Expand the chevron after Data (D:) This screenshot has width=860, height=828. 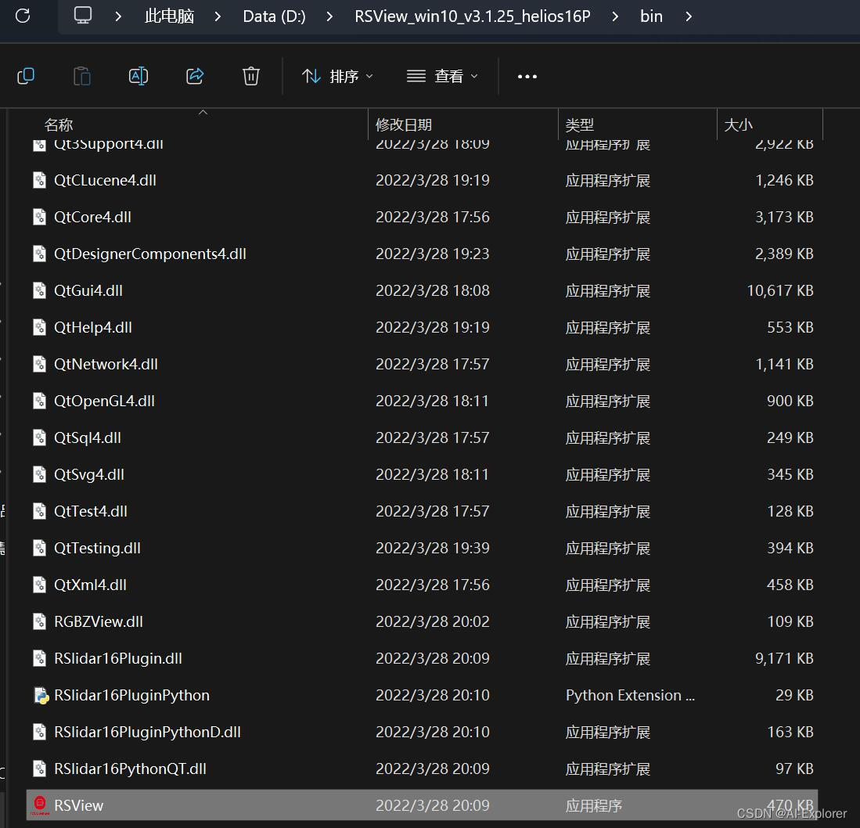(x=329, y=16)
